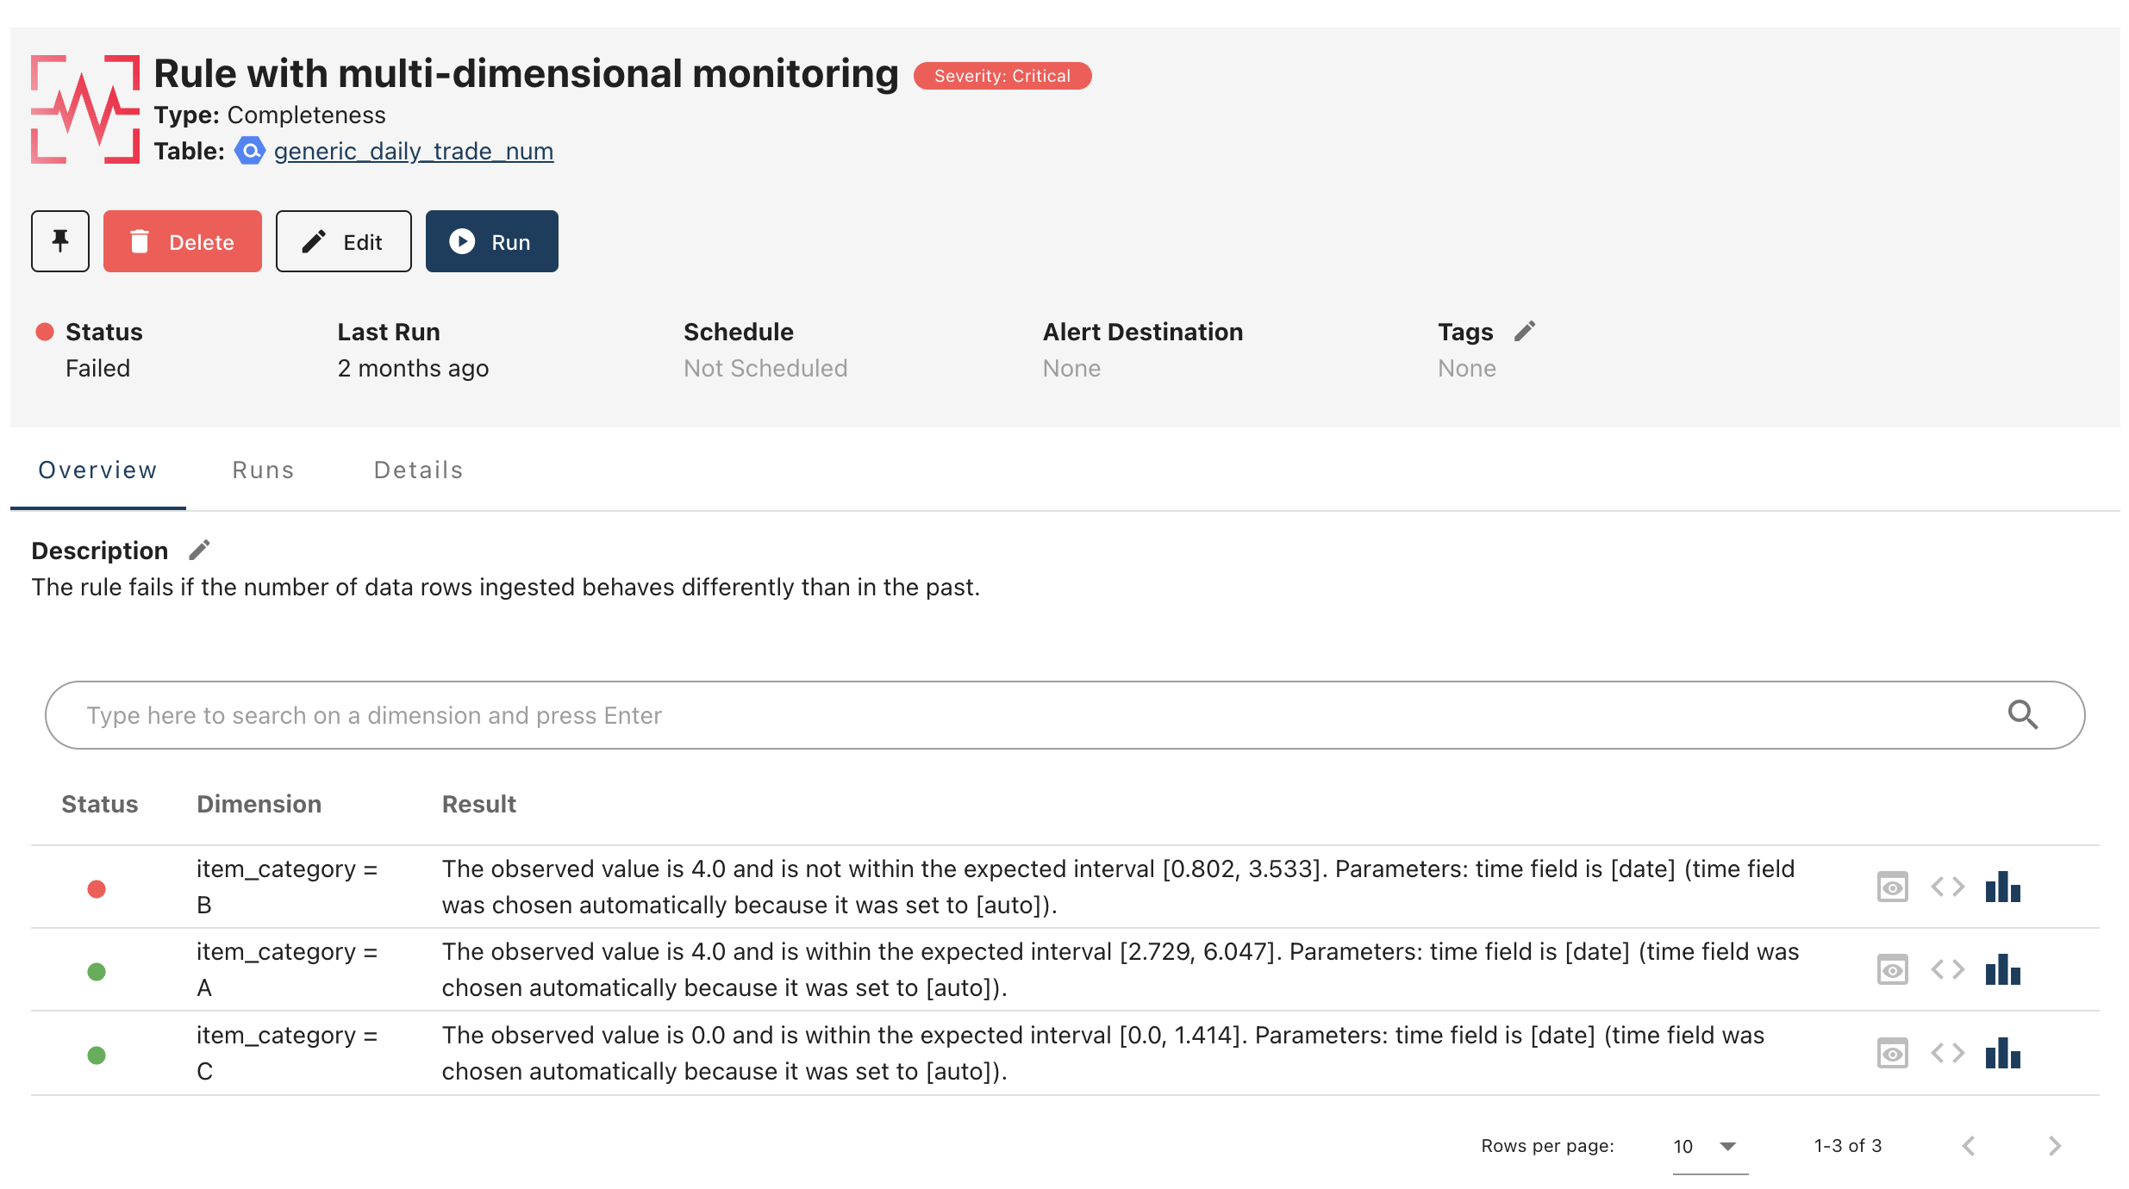Click the search magnifier icon
The width and height of the screenshot is (2129, 1189).
[x=2022, y=715]
